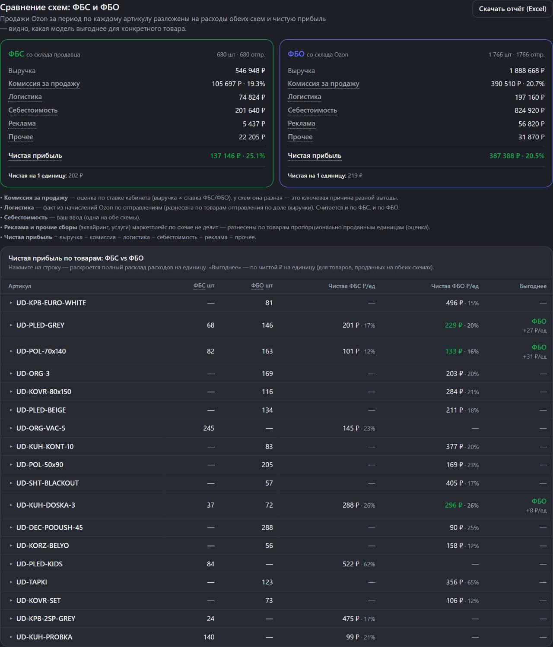Click 'Прочее' label in the ФБО card
Screen dimensions: 553x647
300,137
